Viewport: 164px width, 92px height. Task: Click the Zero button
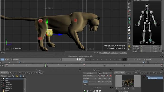click(x=100, y=79)
